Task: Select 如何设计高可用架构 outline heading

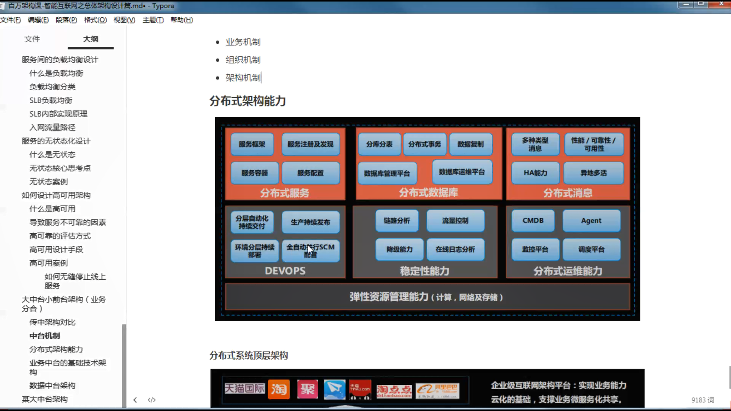Action: click(x=56, y=195)
